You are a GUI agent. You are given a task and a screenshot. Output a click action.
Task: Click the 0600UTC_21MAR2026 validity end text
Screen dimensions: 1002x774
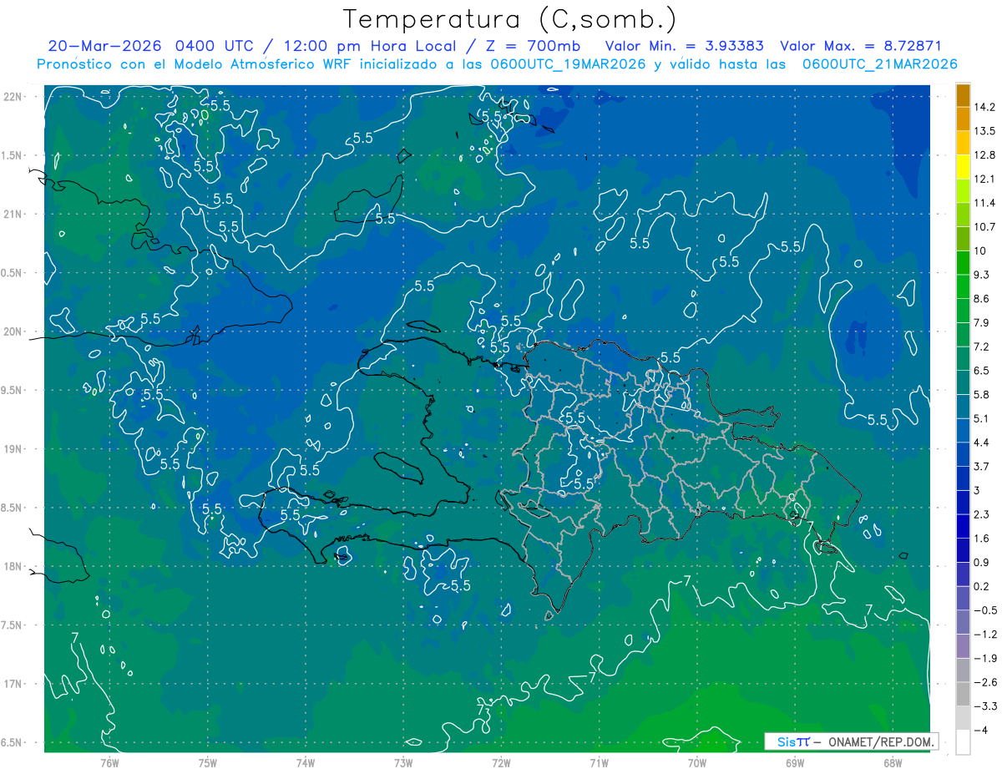point(879,64)
